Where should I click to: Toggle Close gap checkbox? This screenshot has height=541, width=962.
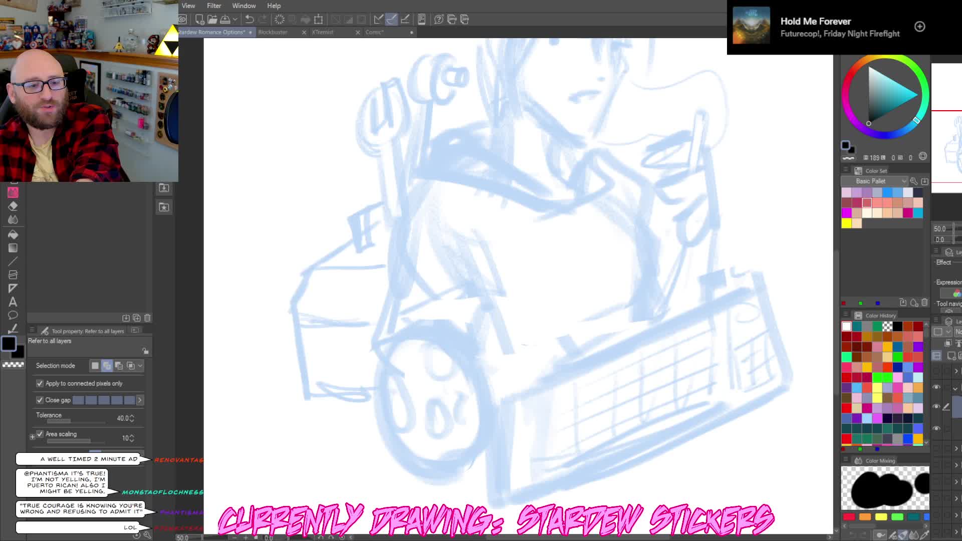40,400
